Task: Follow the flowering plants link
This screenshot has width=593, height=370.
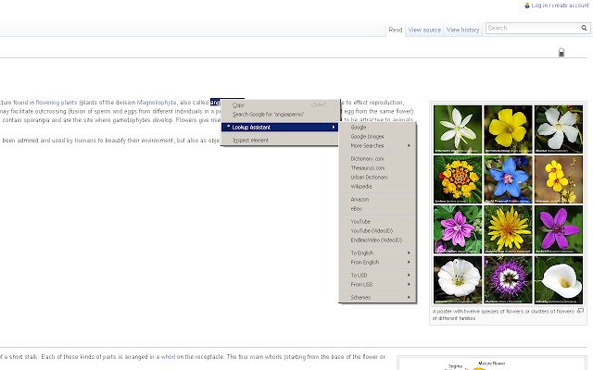Action: pos(57,103)
